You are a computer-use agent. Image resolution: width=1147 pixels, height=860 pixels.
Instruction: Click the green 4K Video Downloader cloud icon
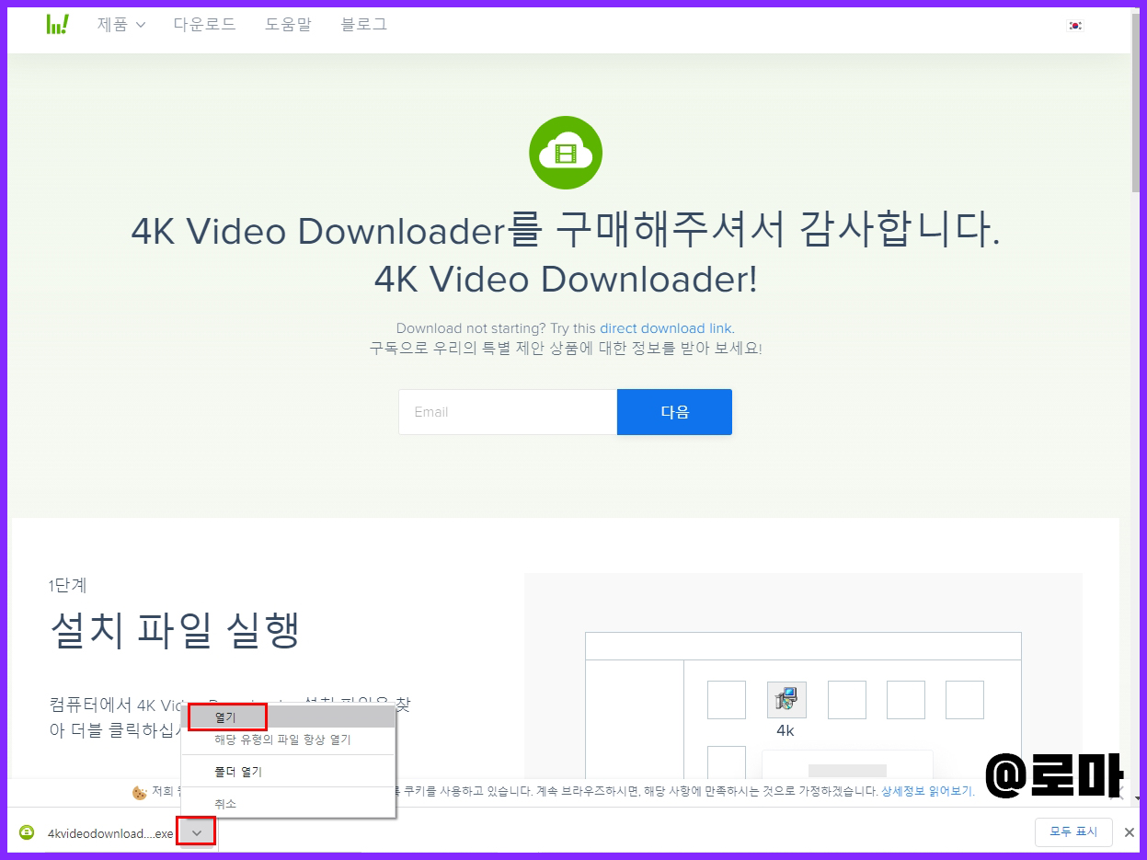(x=566, y=153)
